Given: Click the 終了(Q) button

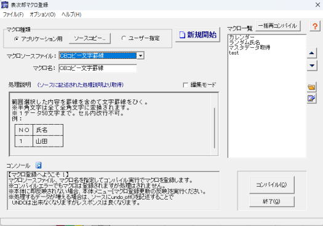Looking at the screenshot, I should pos(271,201).
